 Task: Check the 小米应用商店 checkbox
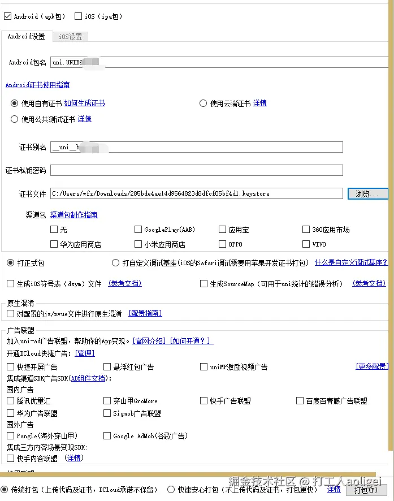[x=138, y=244]
